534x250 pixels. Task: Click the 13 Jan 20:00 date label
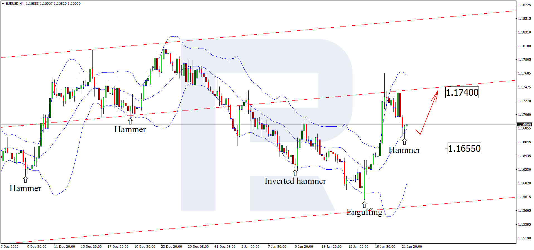click(x=331, y=246)
